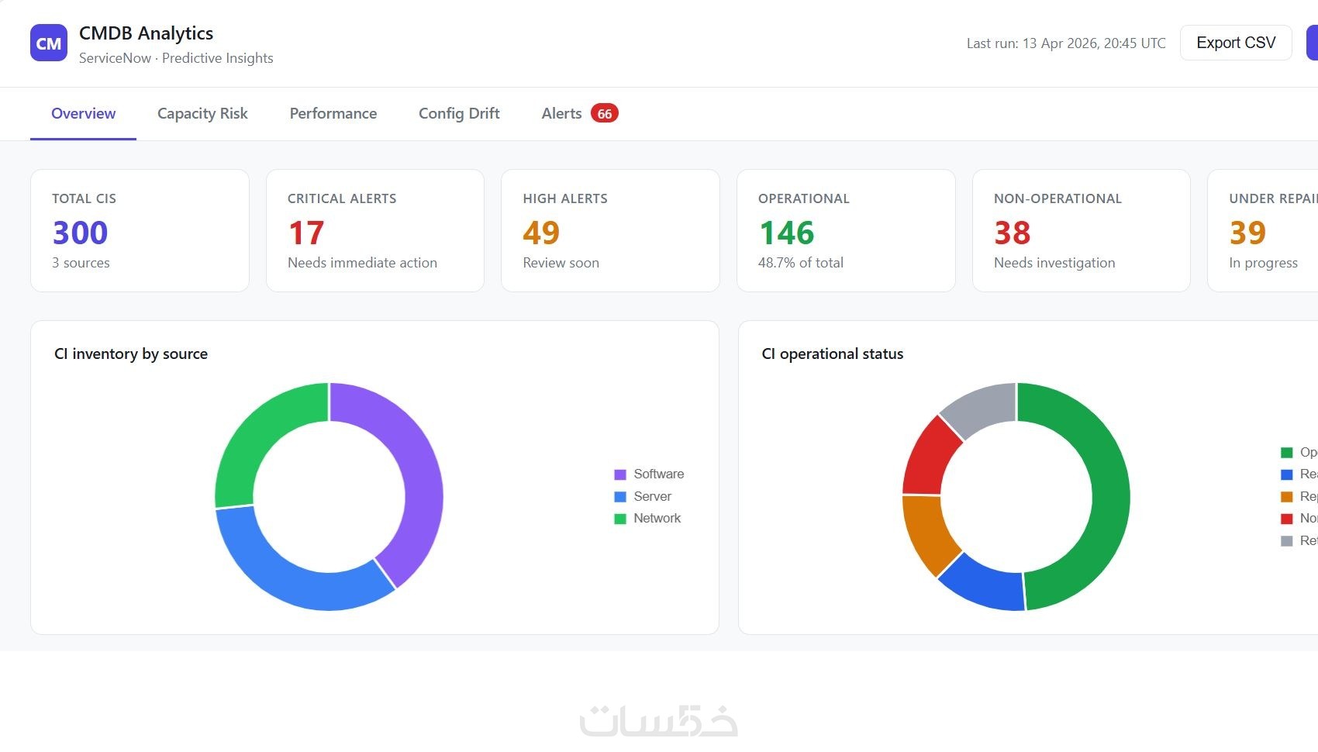
Task: Click the Total CIs card
Action: (x=140, y=230)
